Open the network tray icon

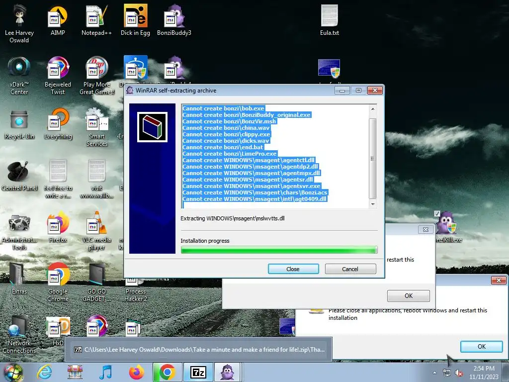[x=447, y=373]
